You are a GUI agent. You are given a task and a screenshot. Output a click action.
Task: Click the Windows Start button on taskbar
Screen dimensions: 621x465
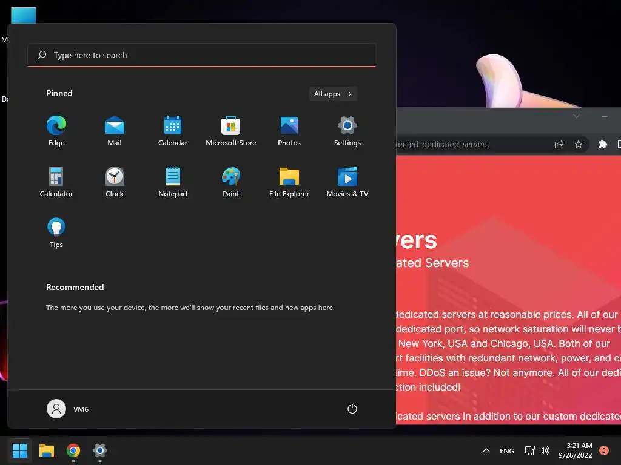click(19, 450)
